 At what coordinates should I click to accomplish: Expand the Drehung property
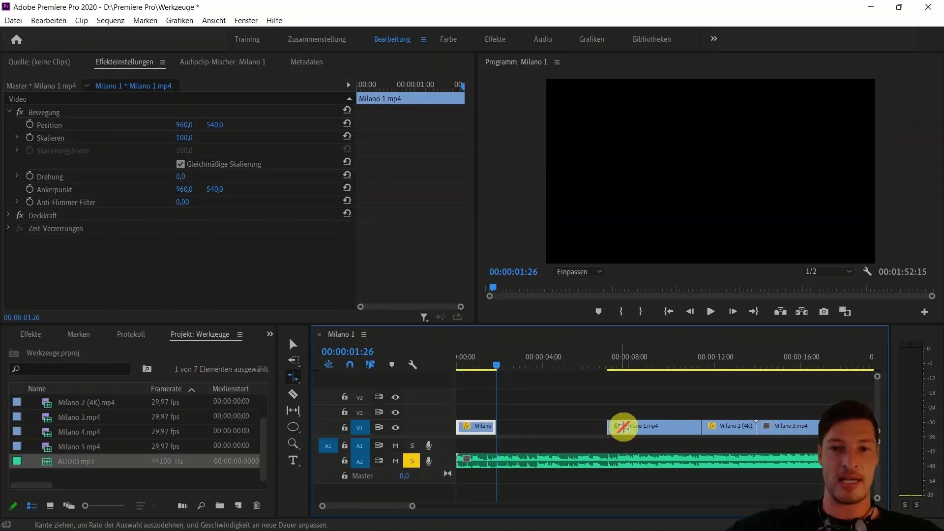[x=16, y=176]
